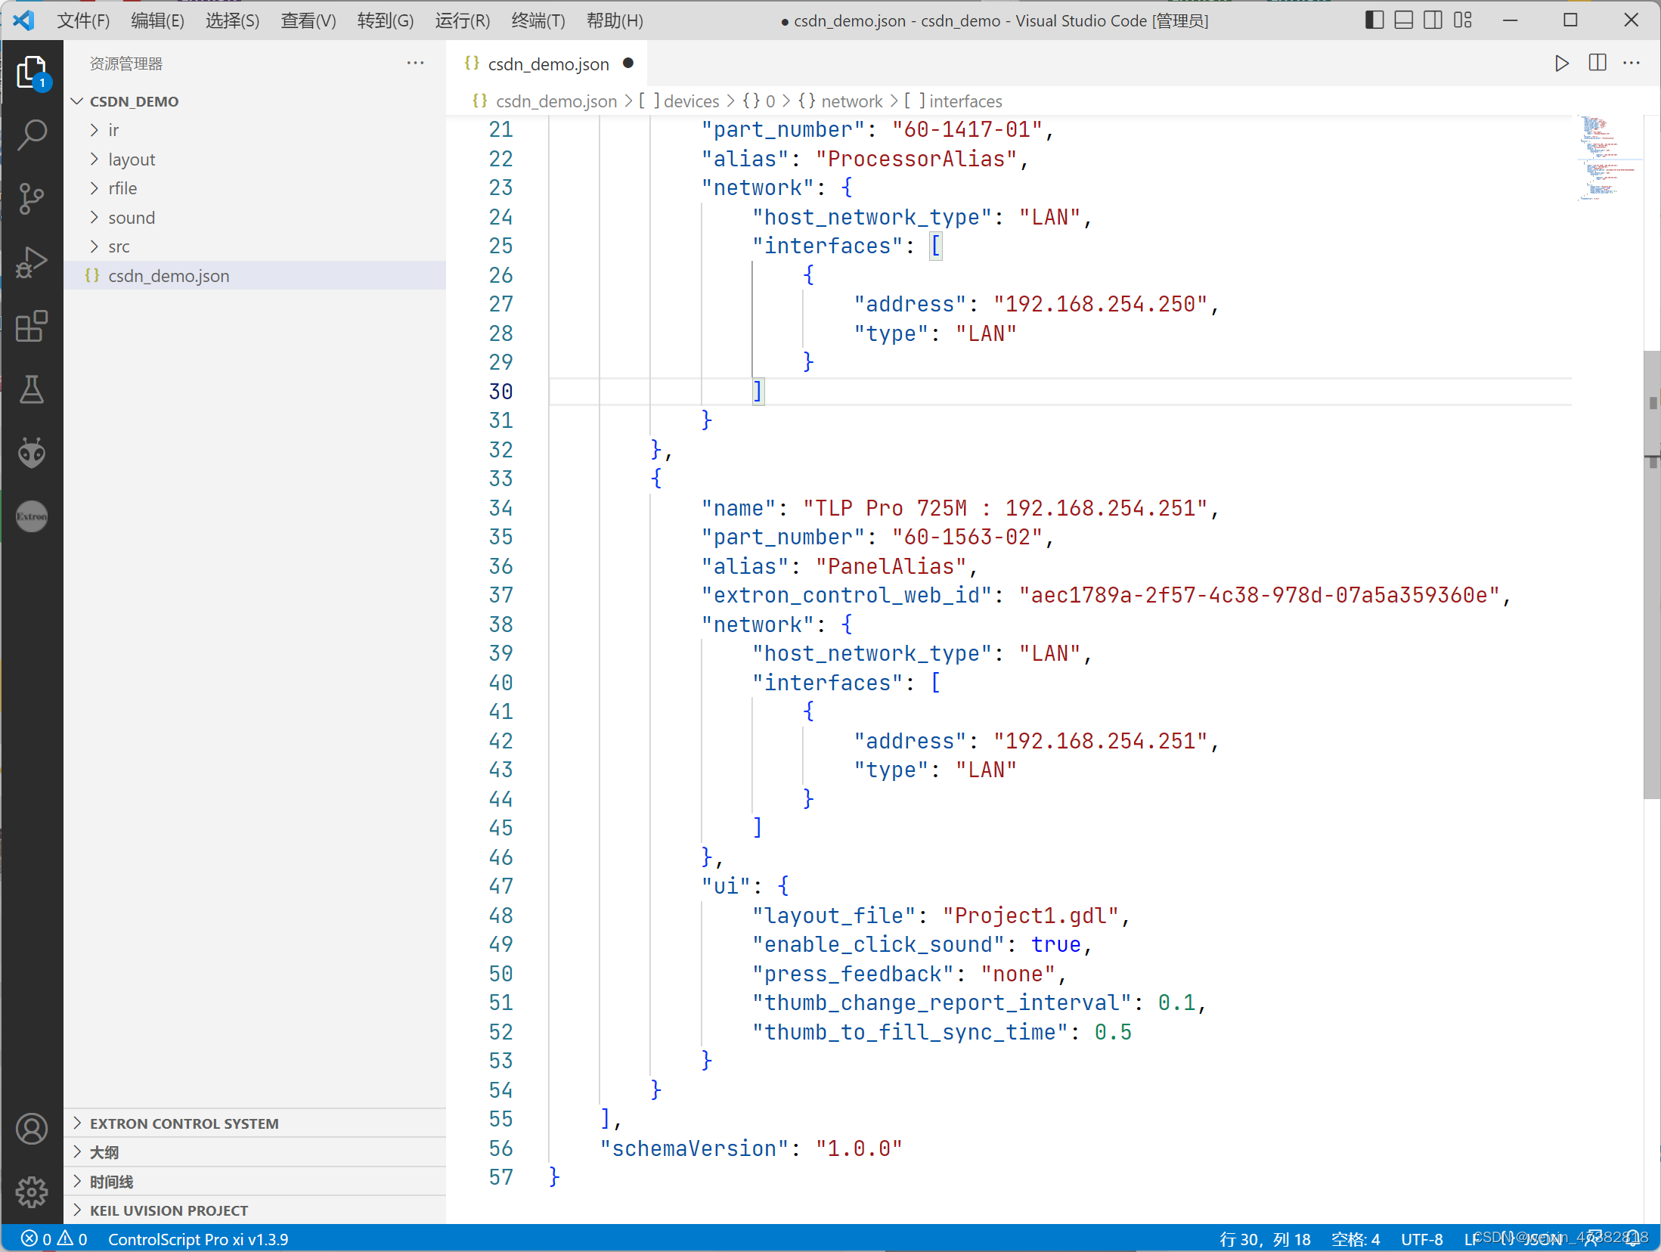Split the editor to the right
The height and width of the screenshot is (1252, 1661).
click(1597, 64)
